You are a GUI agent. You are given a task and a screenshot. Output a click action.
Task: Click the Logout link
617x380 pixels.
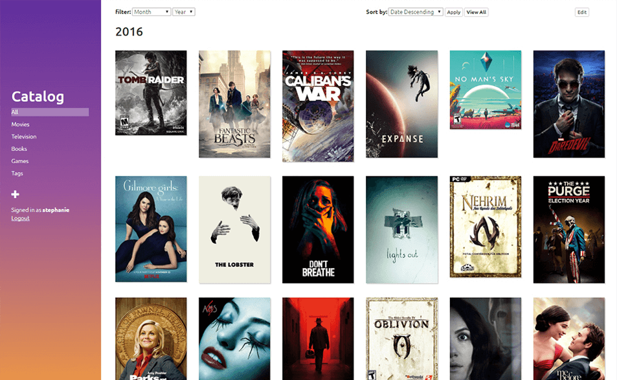pos(20,218)
